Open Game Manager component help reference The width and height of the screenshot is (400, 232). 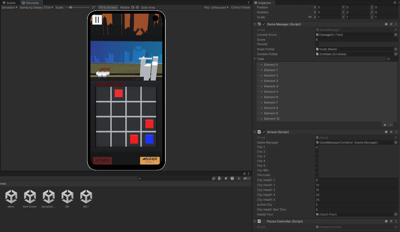386,24
